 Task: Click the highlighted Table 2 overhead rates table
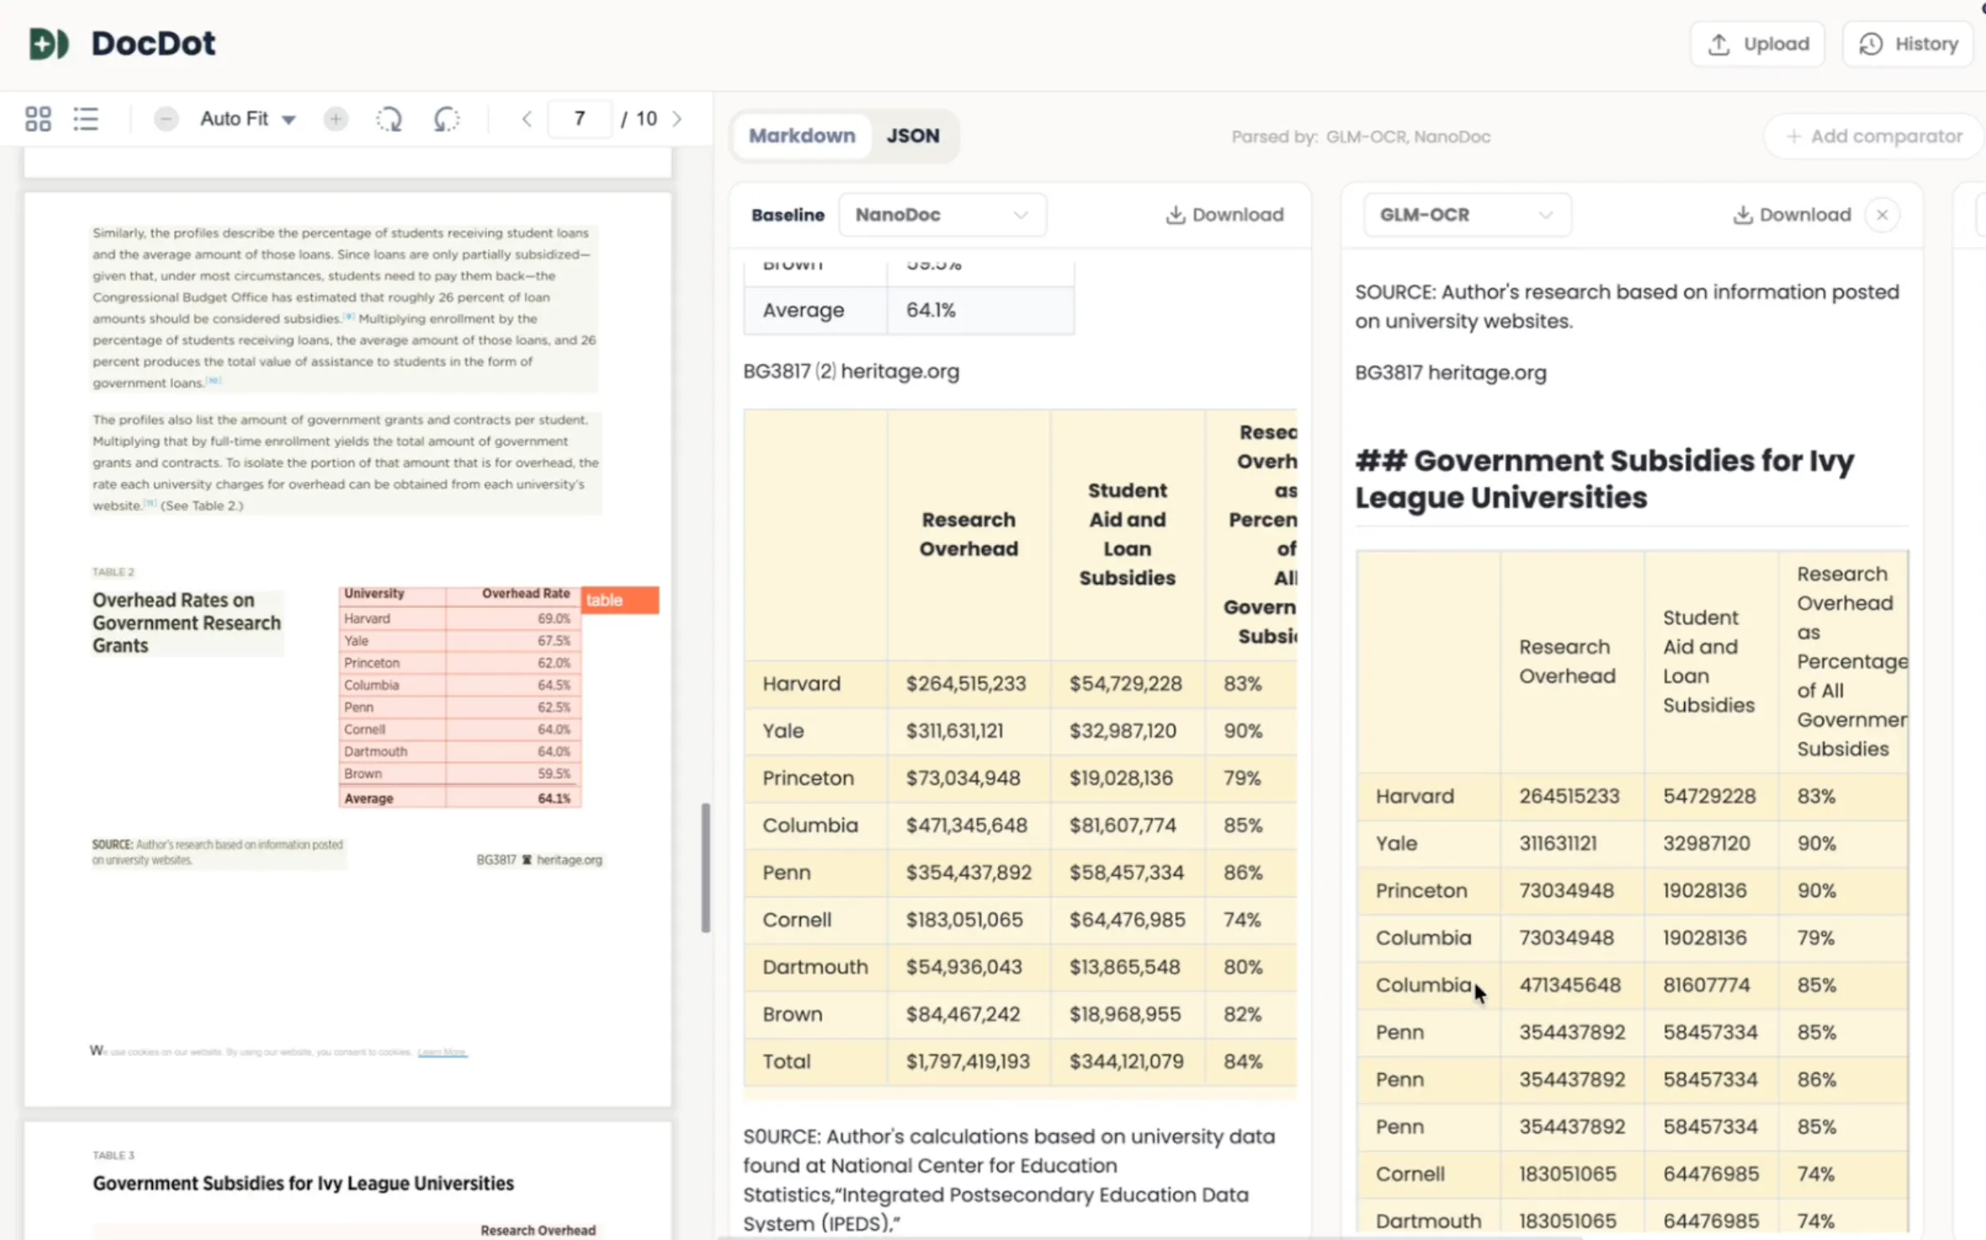[460, 696]
